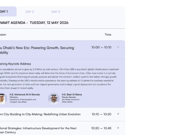
Task: Click the Time column header
Action: [108, 35]
